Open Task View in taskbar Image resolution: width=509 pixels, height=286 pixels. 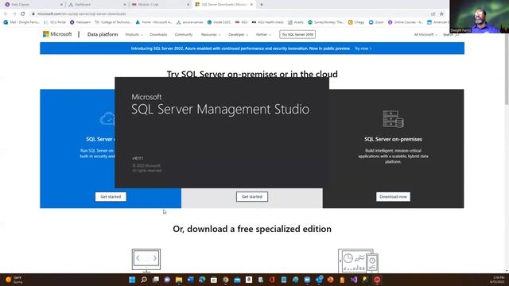[x=156, y=280]
